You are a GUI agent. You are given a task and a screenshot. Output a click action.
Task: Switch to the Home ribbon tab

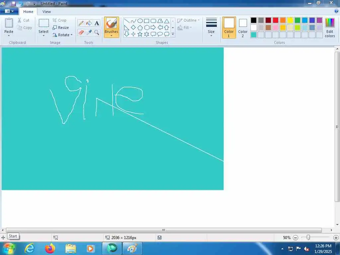[28, 12]
